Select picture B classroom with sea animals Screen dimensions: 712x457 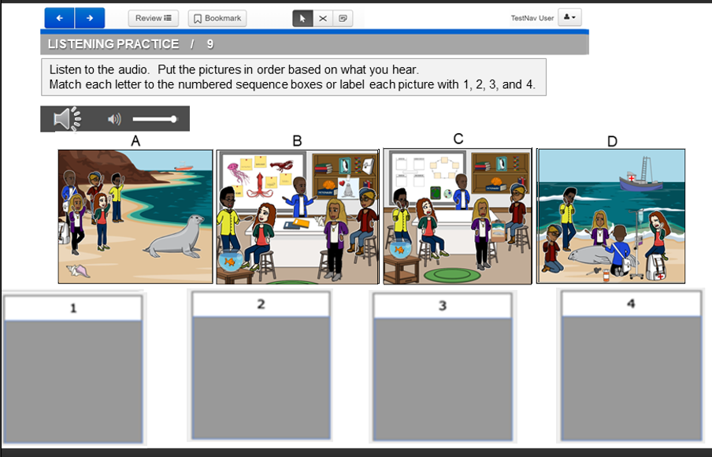[x=298, y=217]
